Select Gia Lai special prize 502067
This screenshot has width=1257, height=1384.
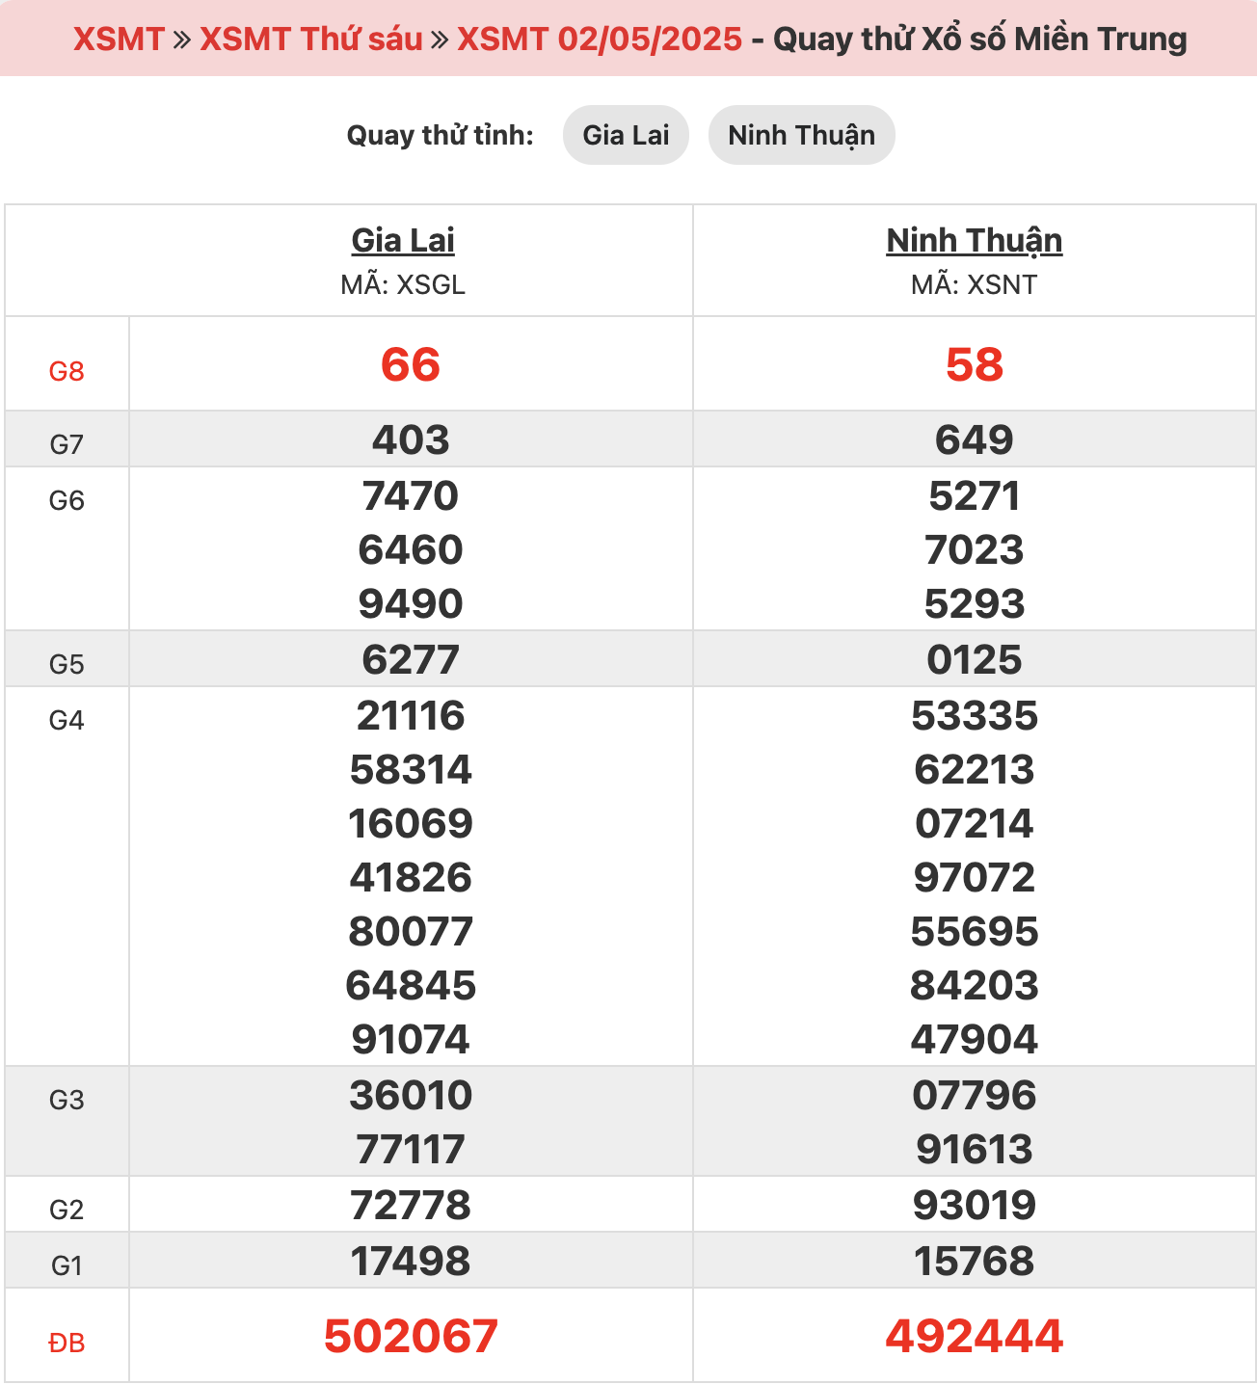(411, 1337)
